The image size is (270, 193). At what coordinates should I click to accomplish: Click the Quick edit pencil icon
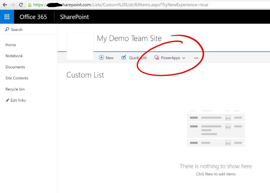coord(124,57)
